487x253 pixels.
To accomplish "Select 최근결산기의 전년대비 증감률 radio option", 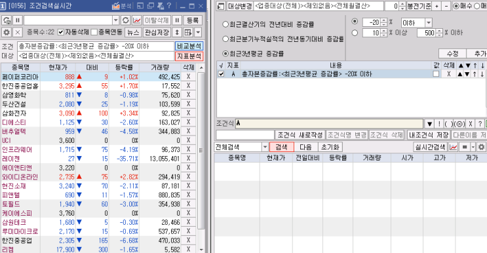I will point(225,24).
